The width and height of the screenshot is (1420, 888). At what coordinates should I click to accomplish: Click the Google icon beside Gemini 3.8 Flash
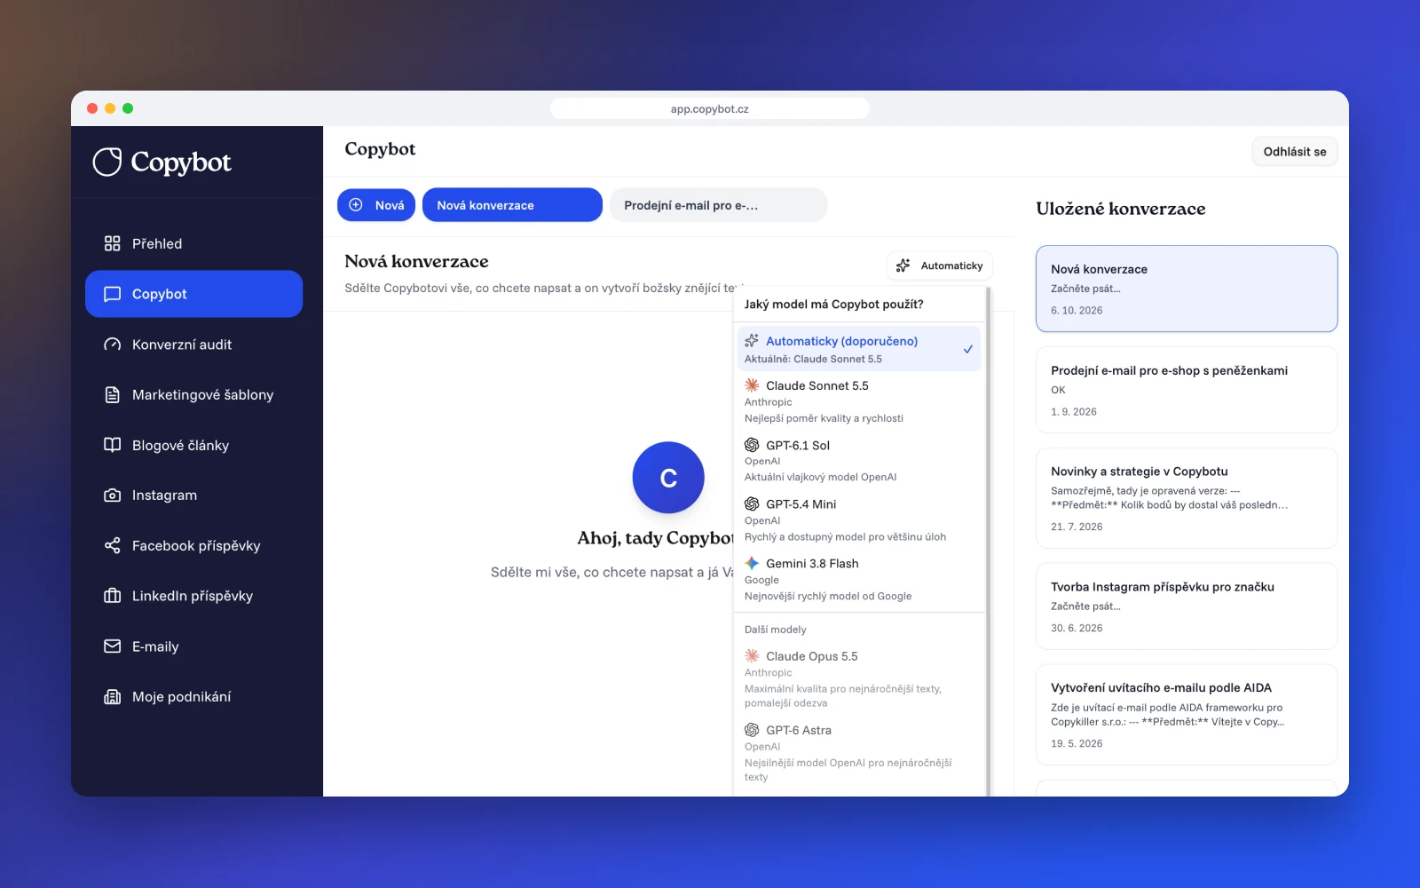752,563
